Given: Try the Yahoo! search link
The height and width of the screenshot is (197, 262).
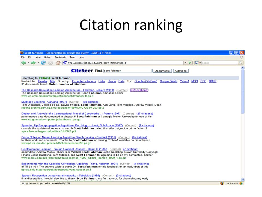Looking at the screenshot, I should [x=184, y=81].
